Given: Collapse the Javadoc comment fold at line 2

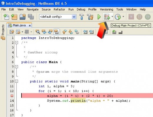Looking at the screenshot, I should (16, 43).
